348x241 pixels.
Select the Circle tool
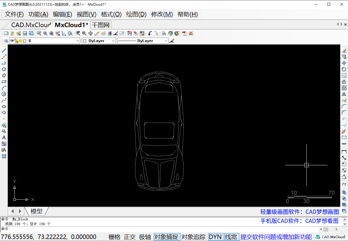pyautogui.click(x=4, y=94)
